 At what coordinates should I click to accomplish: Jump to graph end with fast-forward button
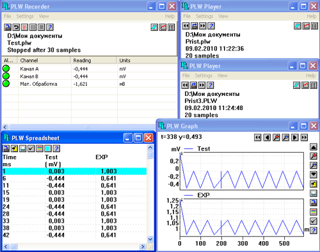pos(305,138)
